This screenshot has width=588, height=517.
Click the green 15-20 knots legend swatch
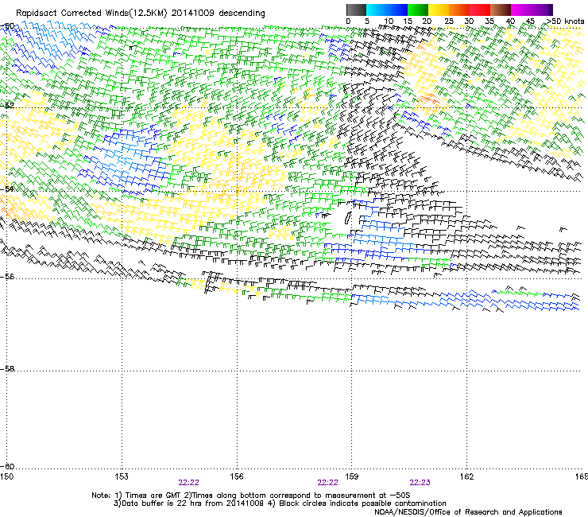point(418,10)
